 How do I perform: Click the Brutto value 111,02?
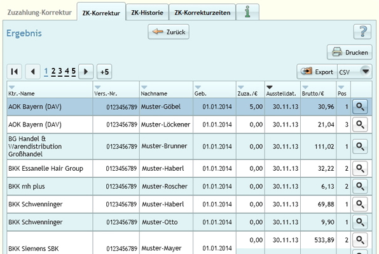[x=324, y=146]
